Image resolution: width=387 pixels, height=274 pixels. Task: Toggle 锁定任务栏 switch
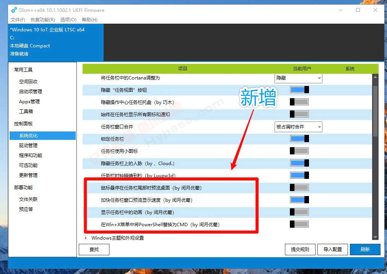click(299, 139)
